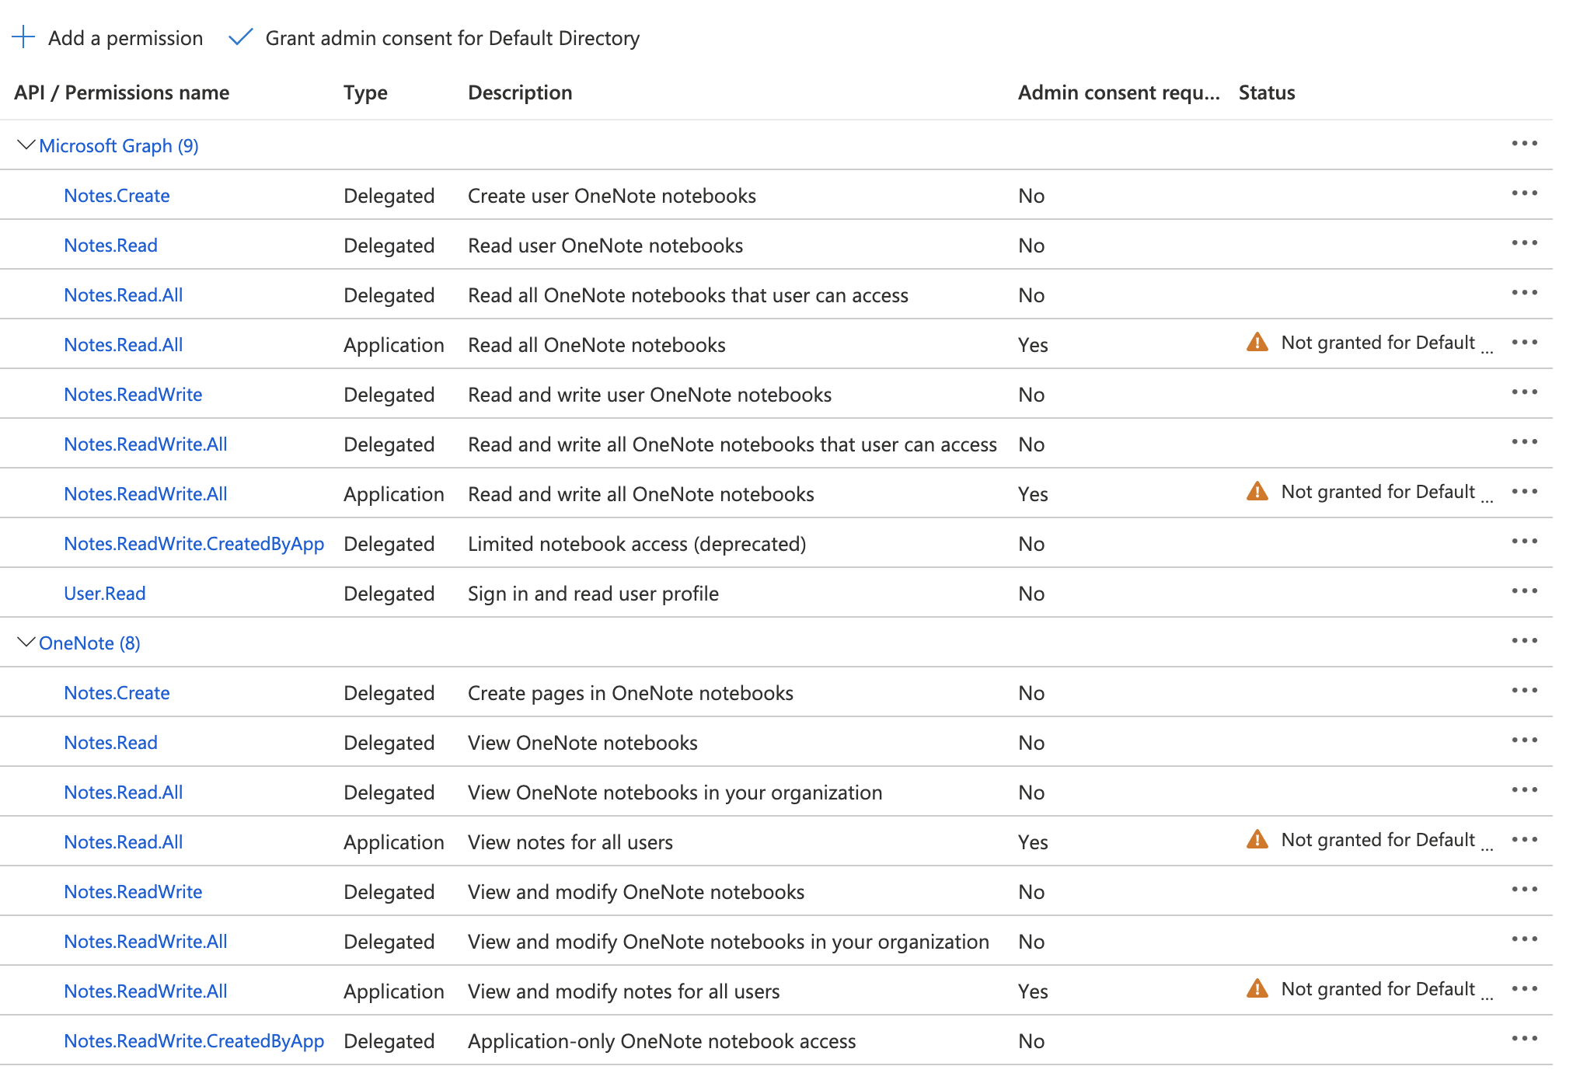Open ellipsis for Read and write user OneNote notebooks row
The width and height of the screenshot is (1573, 1080).
coord(1524,392)
